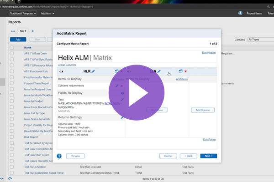274x182 pixels.
Task: Check the Issue List by Type row
Action: tap(12, 113)
